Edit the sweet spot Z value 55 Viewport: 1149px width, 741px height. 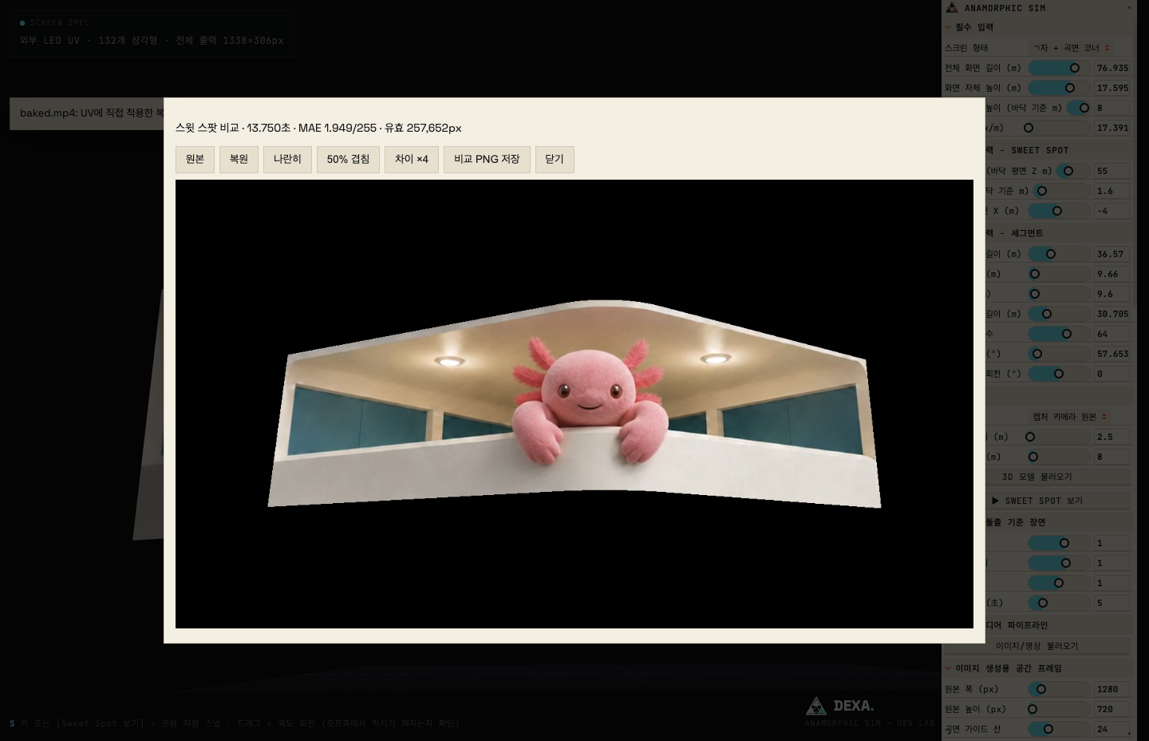pyautogui.click(x=1111, y=171)
